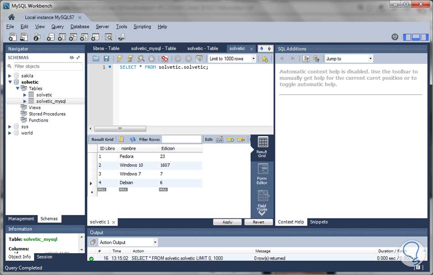Image resolution: width=433 pixels, height=275 pixels.
Task: Go to the home screen icon
Action: tap(11, 17)
